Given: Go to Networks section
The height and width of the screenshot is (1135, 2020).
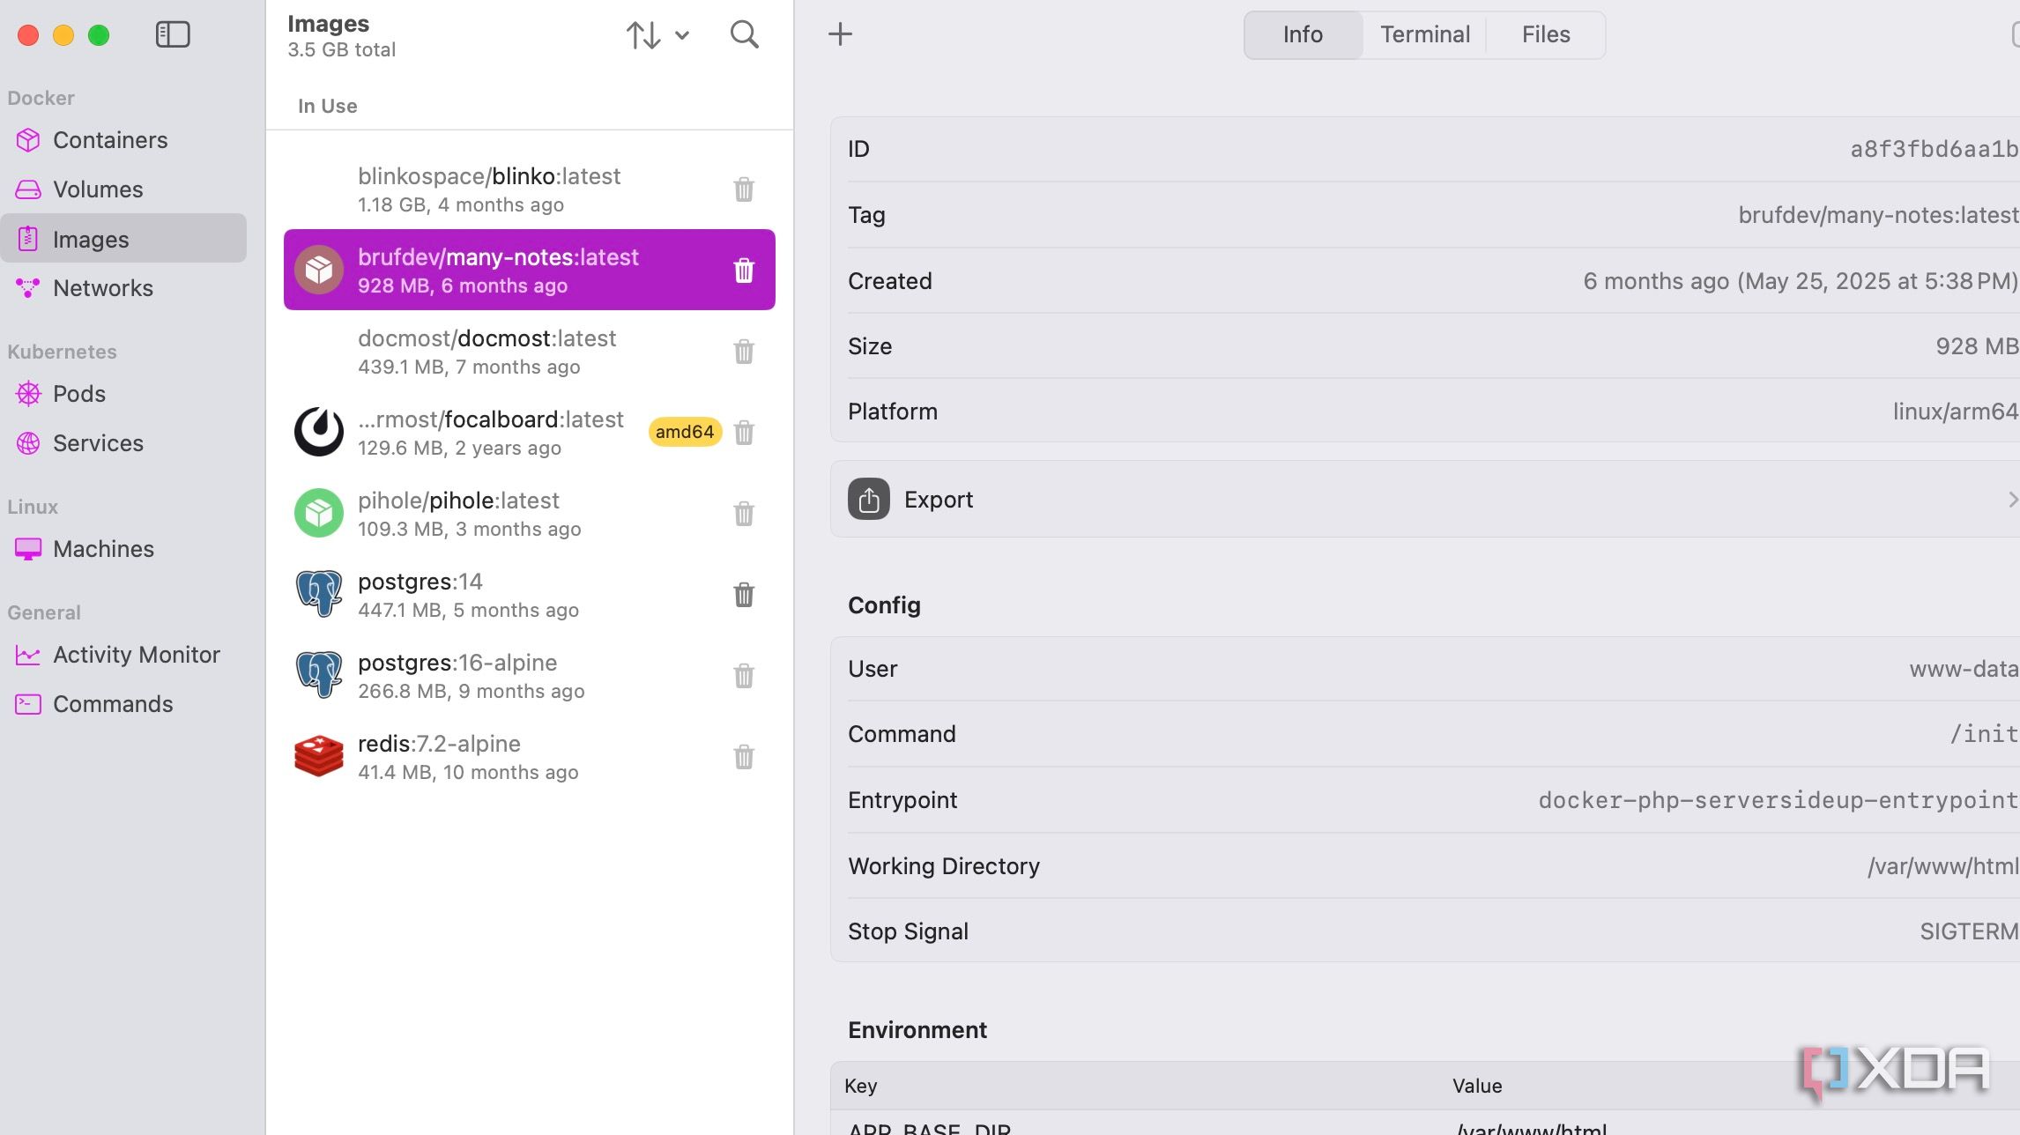Looking at the screenshot, I should [124, 288].
